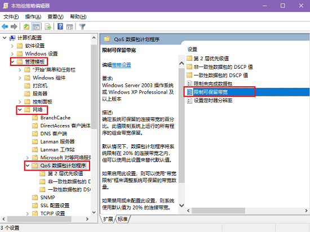
Task: Click the export list toolbar icon
Action: tap(48, 26)
